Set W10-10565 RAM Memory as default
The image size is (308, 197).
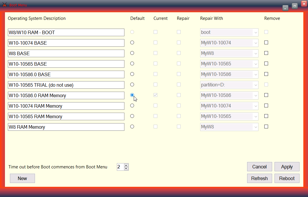(132, 116)
